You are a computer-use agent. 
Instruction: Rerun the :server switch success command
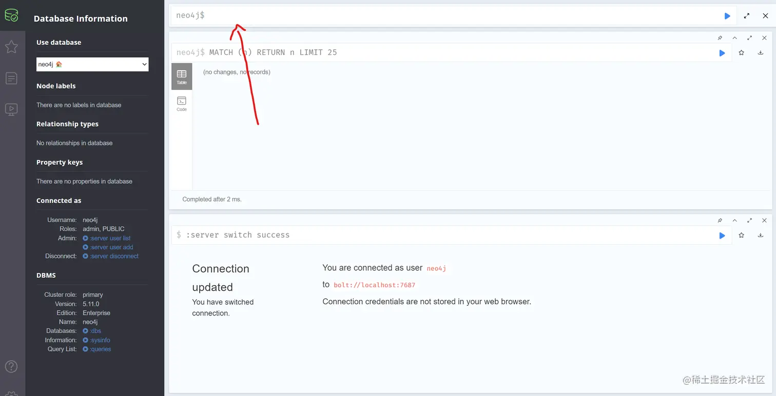(722, 235)
